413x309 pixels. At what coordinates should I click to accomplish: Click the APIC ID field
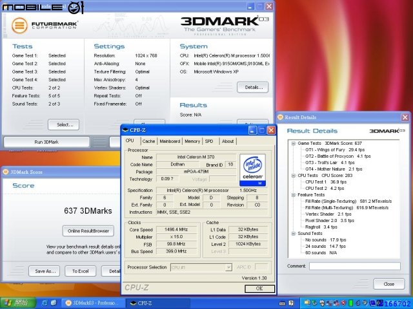click(261, 267)
